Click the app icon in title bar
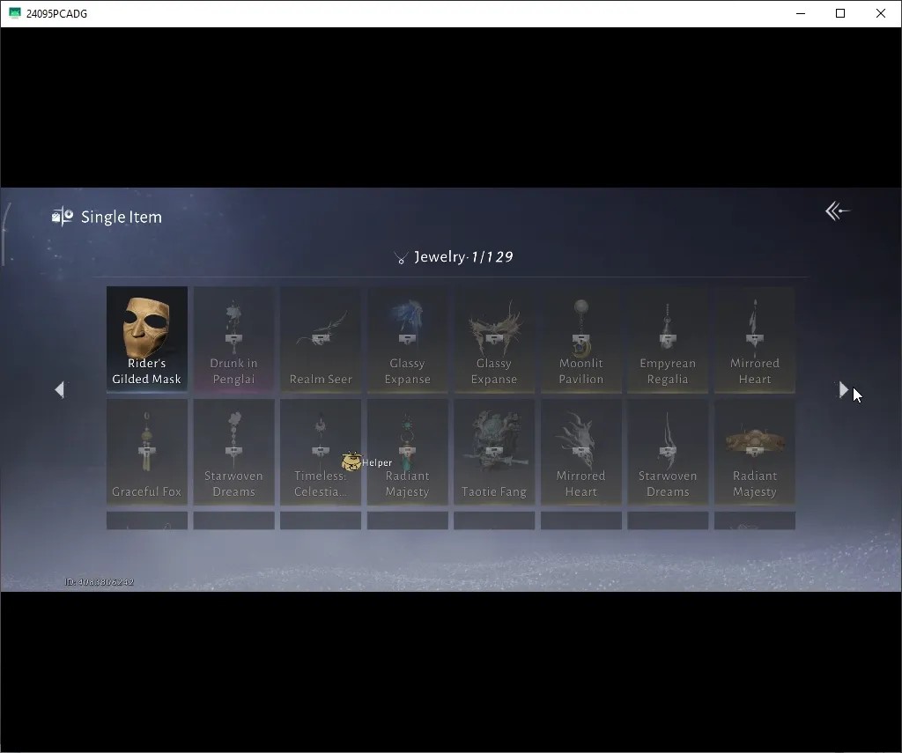Image resolution: width=902 pixels, height=753 pixels. [15, 12]
